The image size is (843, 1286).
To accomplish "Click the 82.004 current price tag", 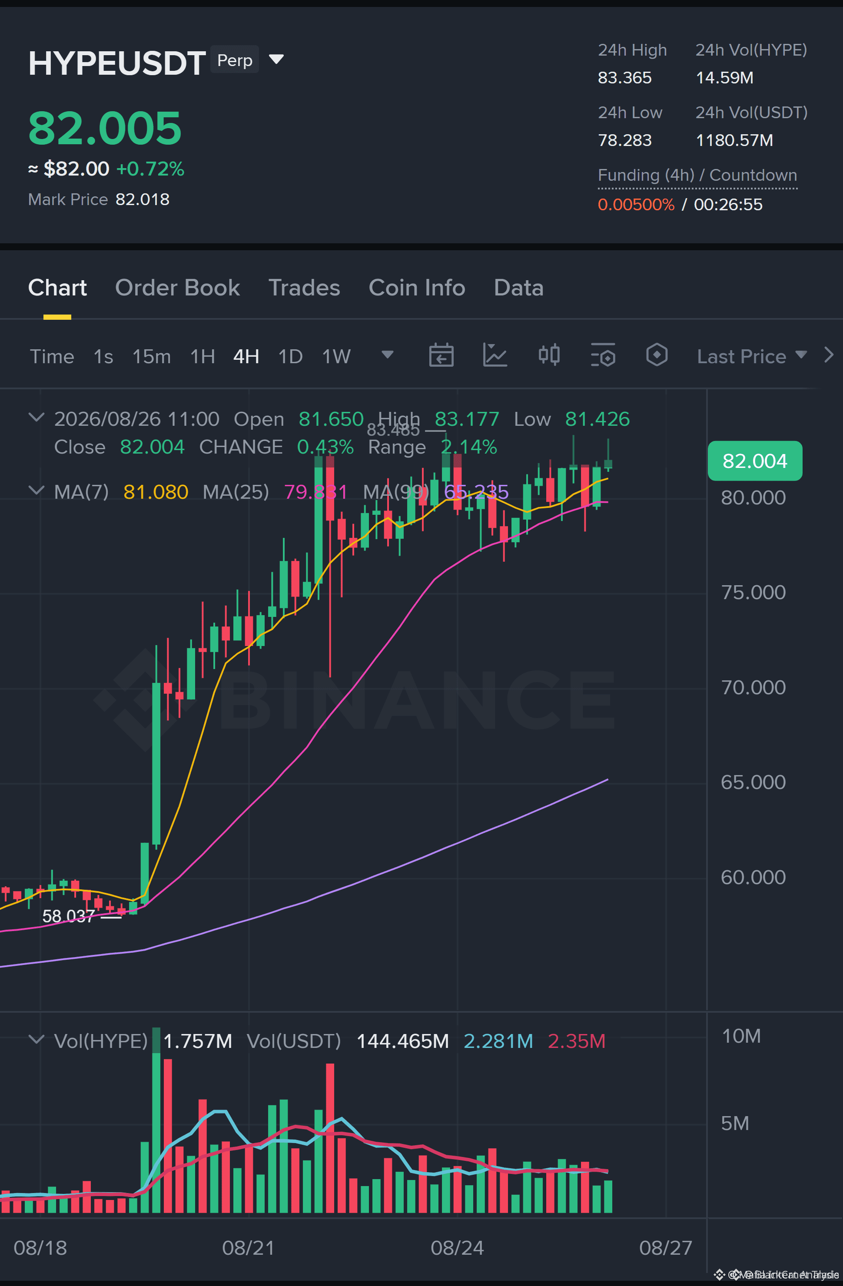I will pyautogui.click(x=755, y=461).
